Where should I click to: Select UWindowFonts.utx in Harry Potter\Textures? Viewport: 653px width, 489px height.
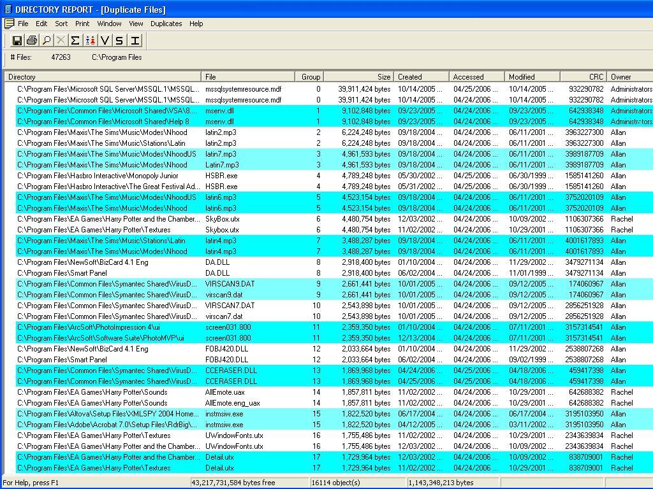334,435
